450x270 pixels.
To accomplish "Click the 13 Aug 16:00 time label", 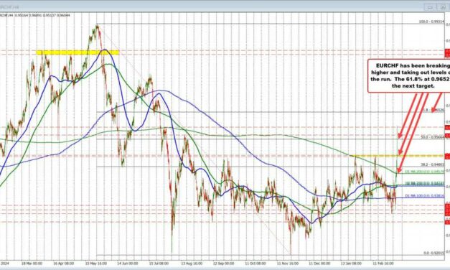I will coord(192,263).
